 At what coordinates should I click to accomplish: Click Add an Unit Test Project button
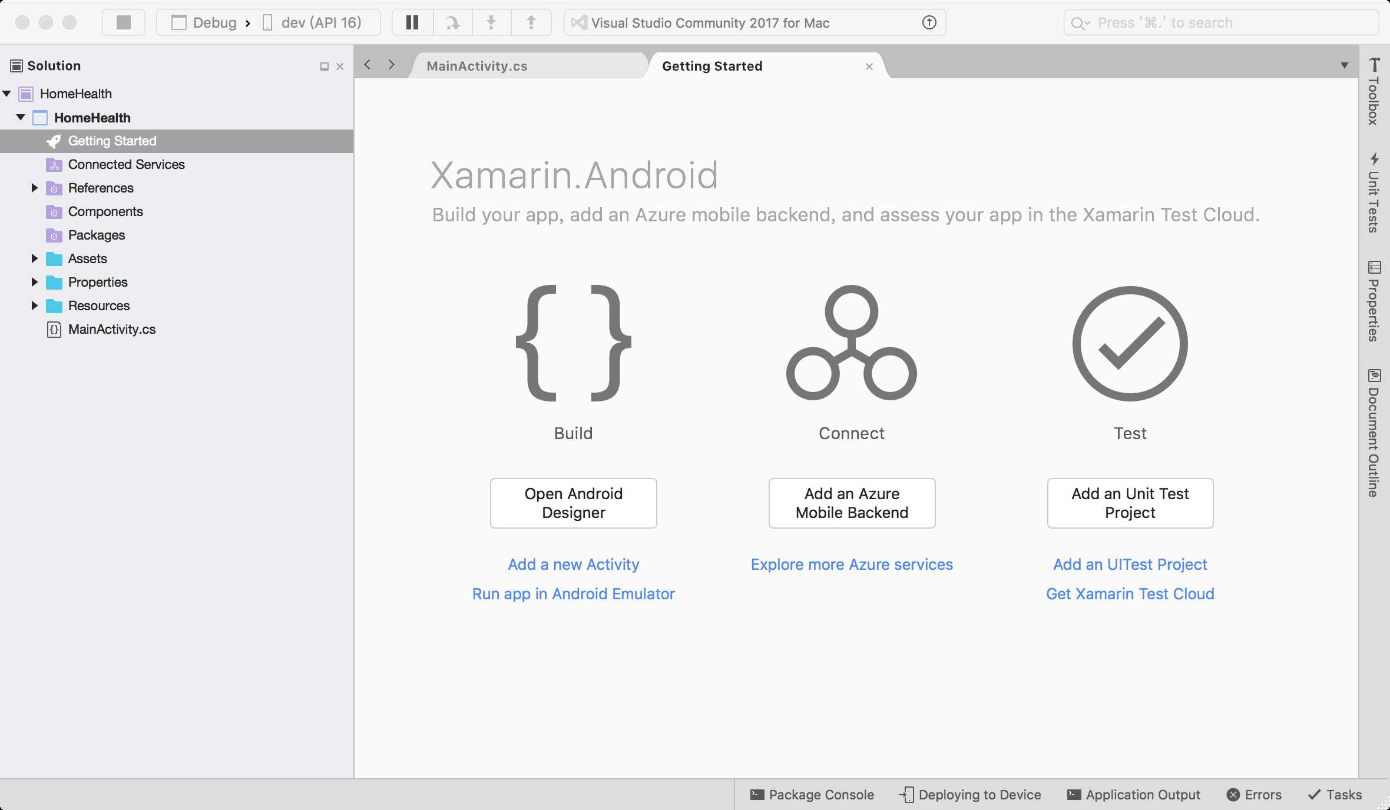pos(1130,503)
